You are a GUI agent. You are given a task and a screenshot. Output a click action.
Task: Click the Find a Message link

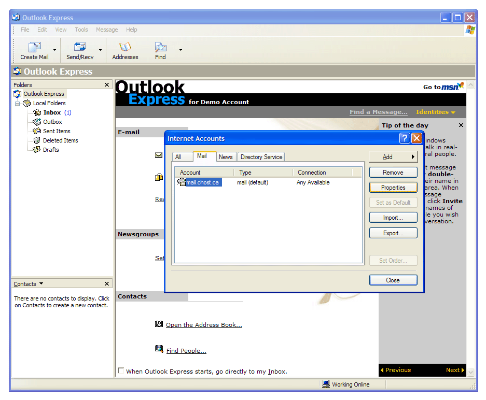coord(379,112)
